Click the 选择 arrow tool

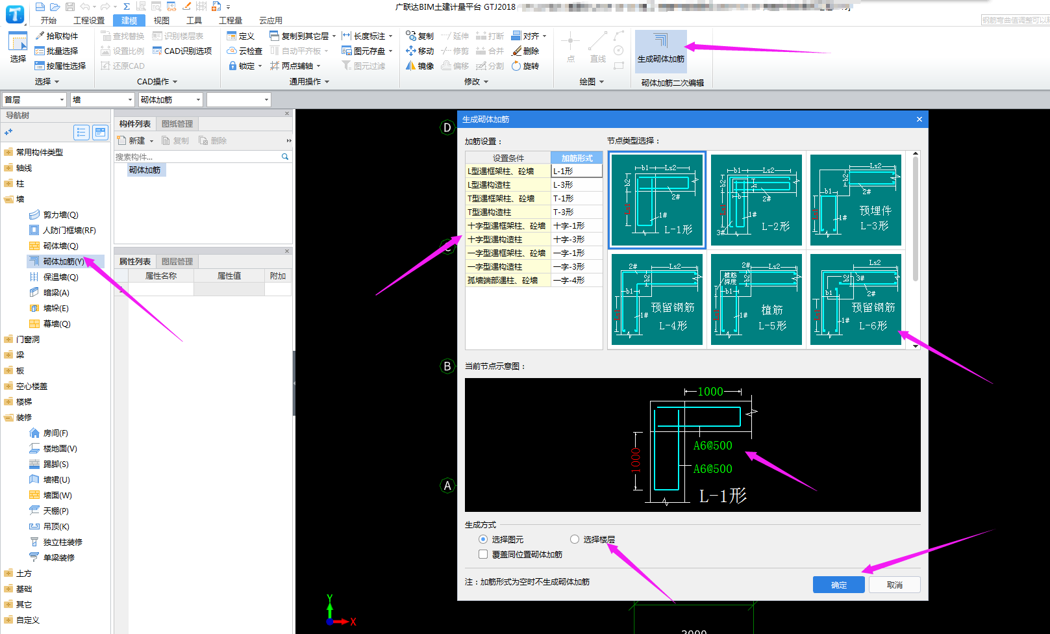click(x=18, y=47)
